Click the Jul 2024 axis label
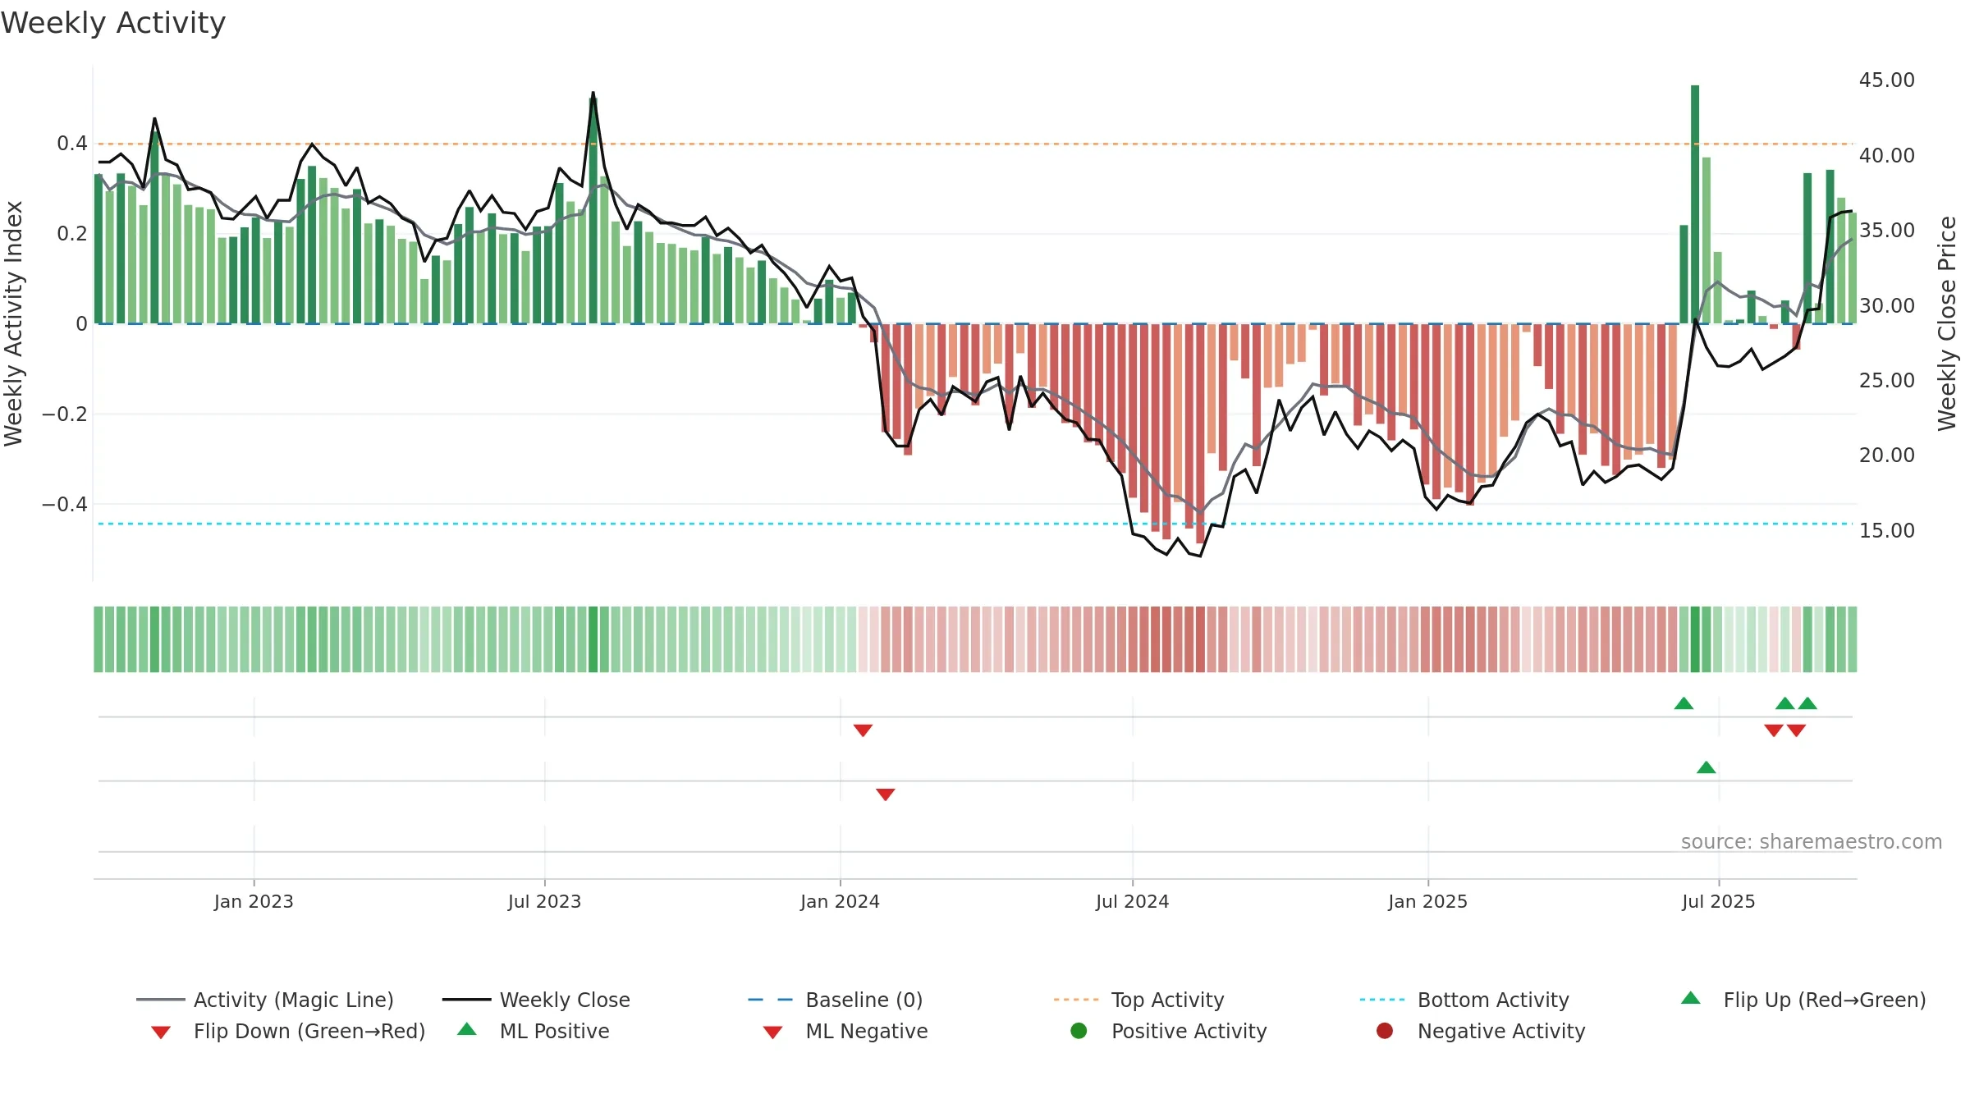The height and width of the screenshot is (1108, 1970). pyautogui.click(x=1132, y=901)
